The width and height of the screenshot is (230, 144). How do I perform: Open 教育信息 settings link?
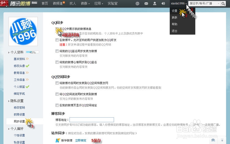[19, 73]
